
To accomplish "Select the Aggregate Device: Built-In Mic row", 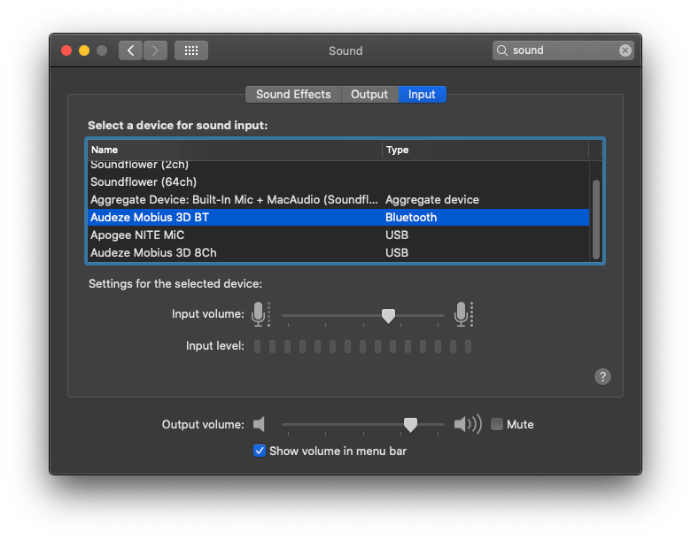I will coord(338,199).
